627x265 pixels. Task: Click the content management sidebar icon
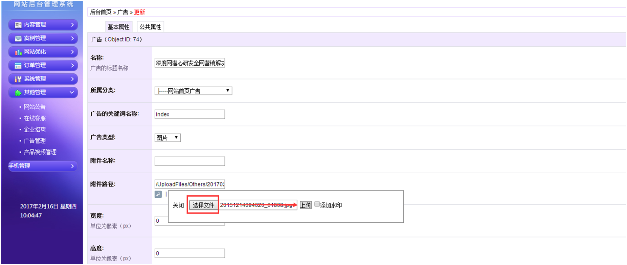click(x=18, y=25)
